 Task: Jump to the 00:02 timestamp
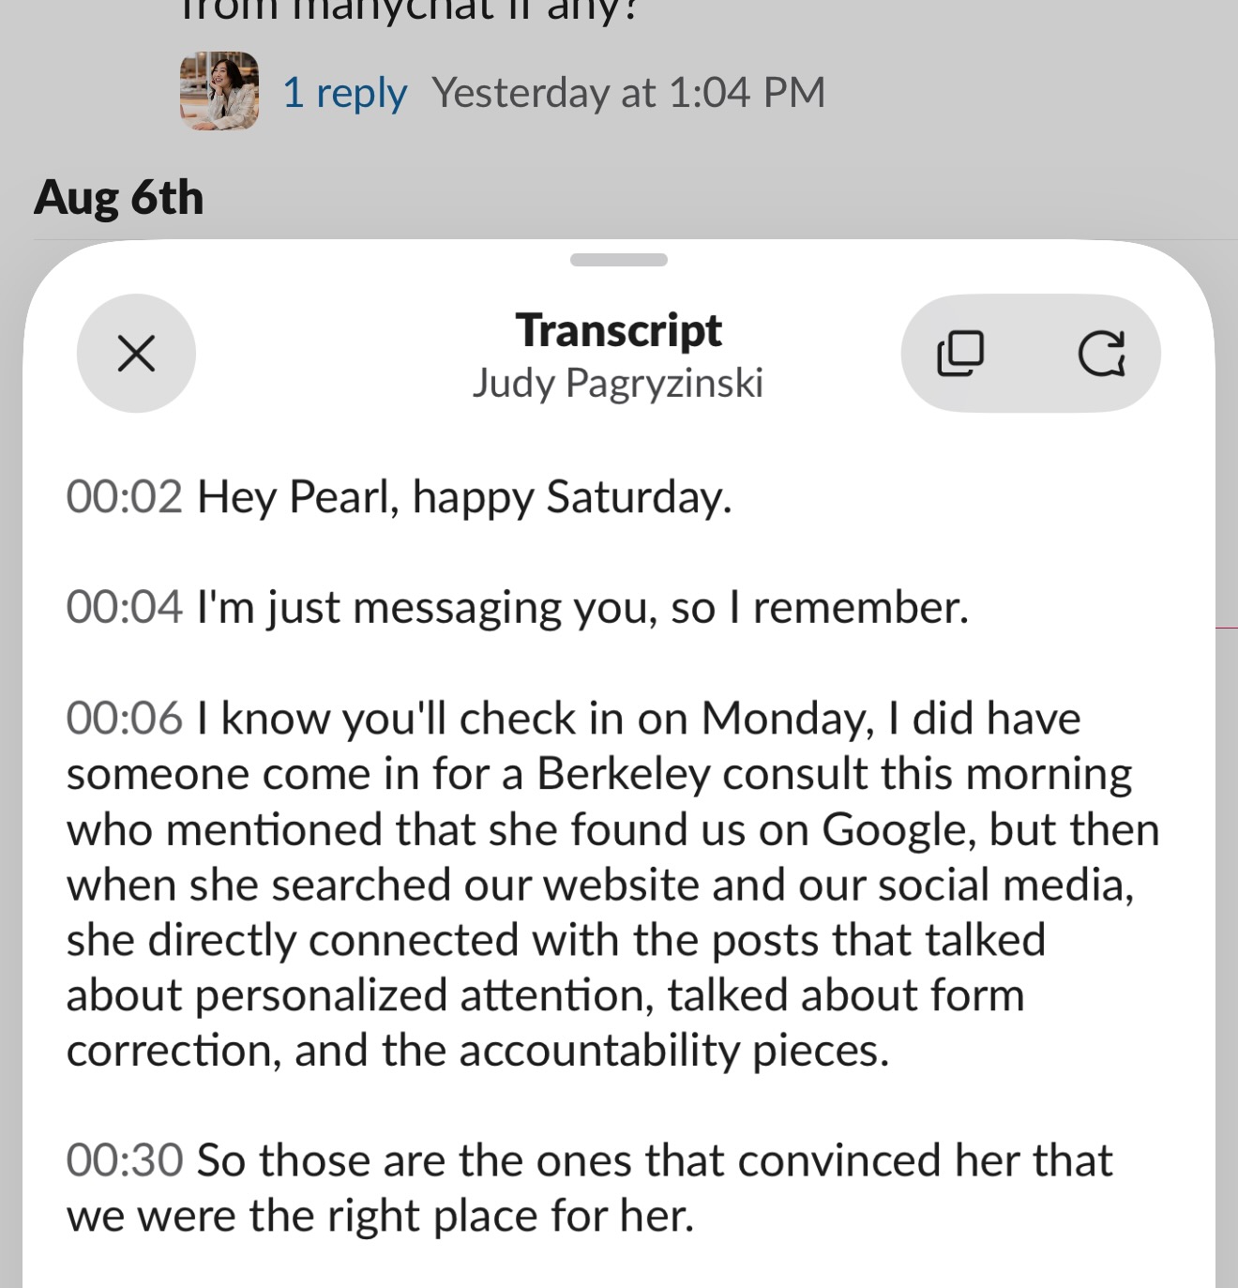(x=124, y=497)
